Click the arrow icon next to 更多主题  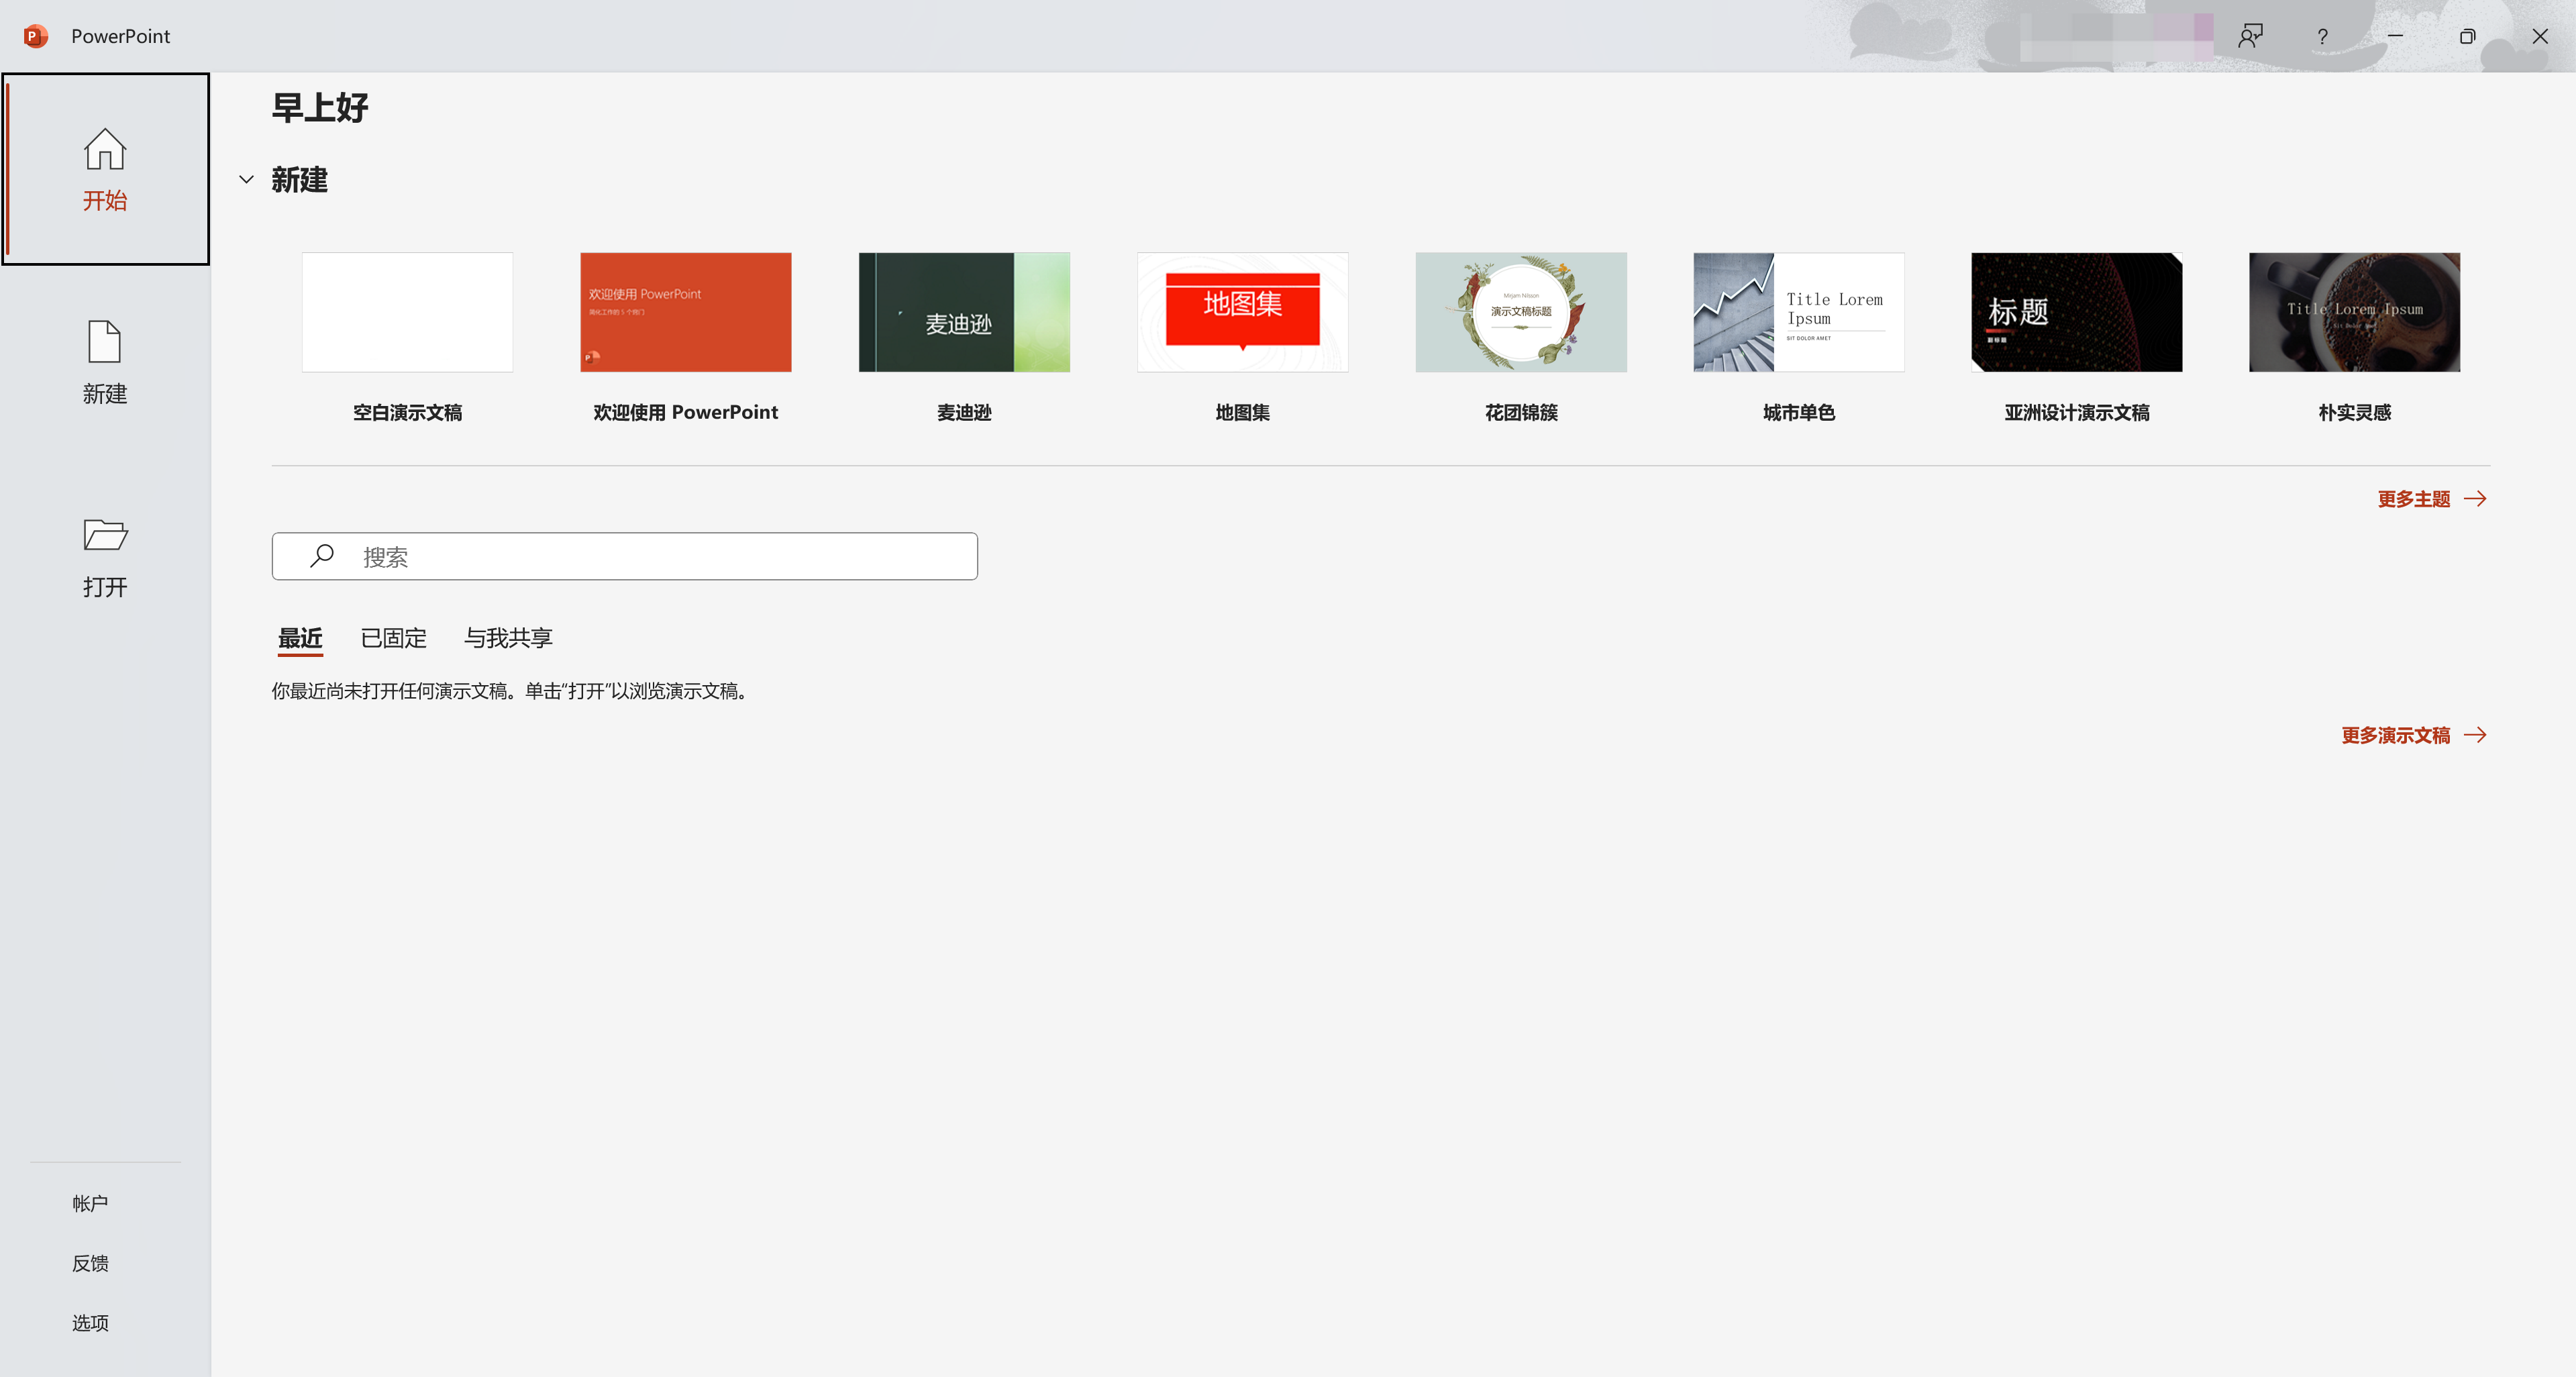coord(2474,498)
